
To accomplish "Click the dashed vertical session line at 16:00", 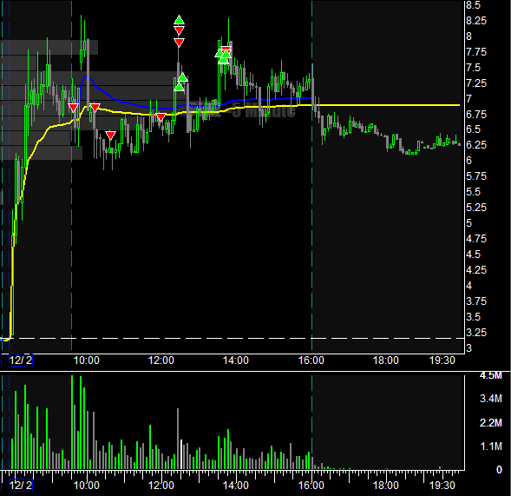I will (x=311, y=176).
